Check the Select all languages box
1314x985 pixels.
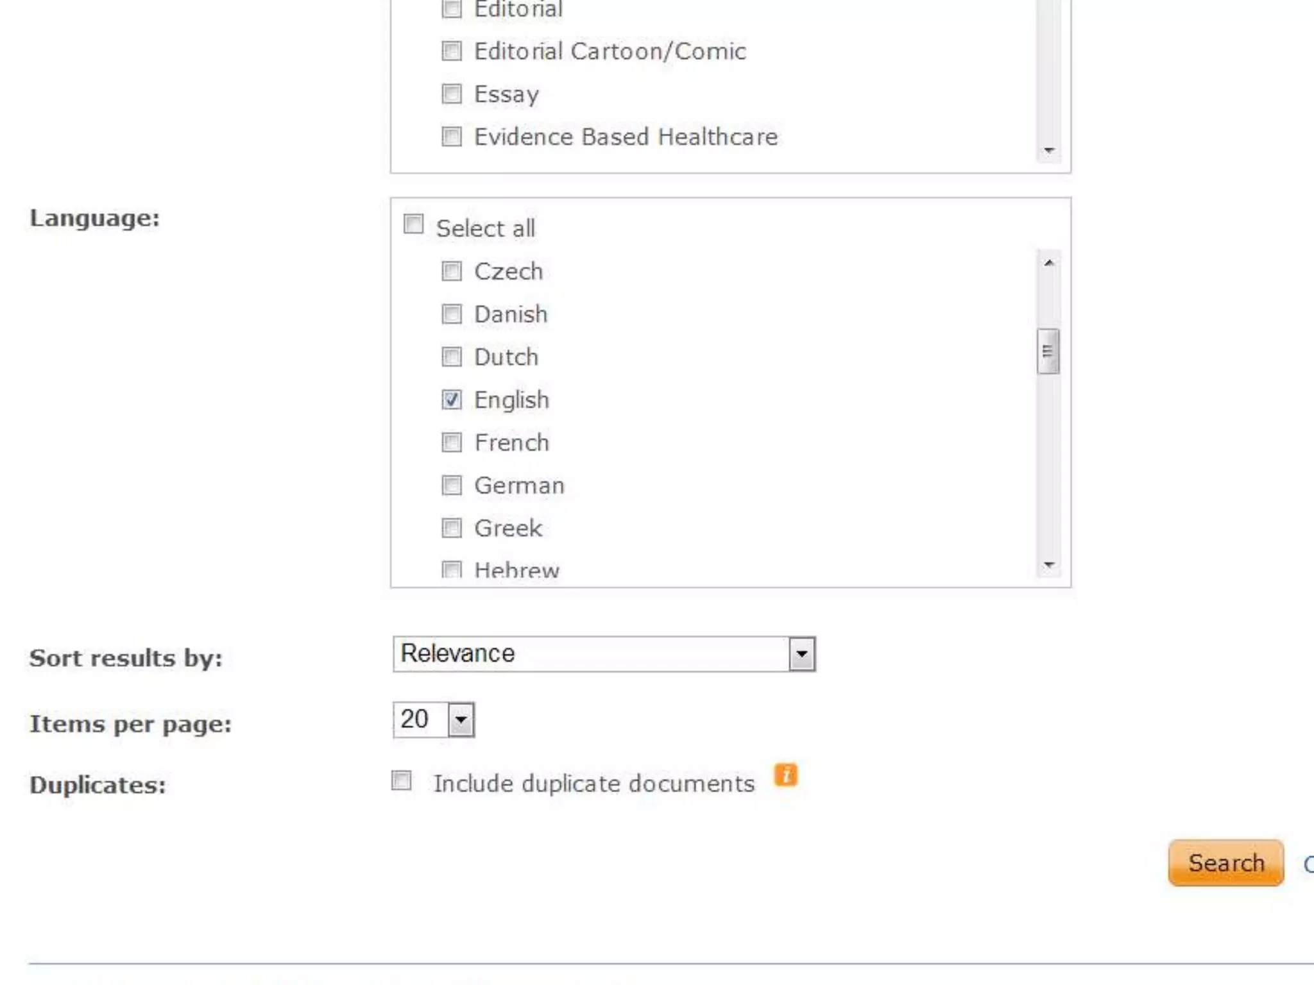[413, 224]
